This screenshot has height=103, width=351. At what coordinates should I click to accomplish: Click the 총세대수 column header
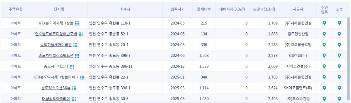(x=204, y=9)
